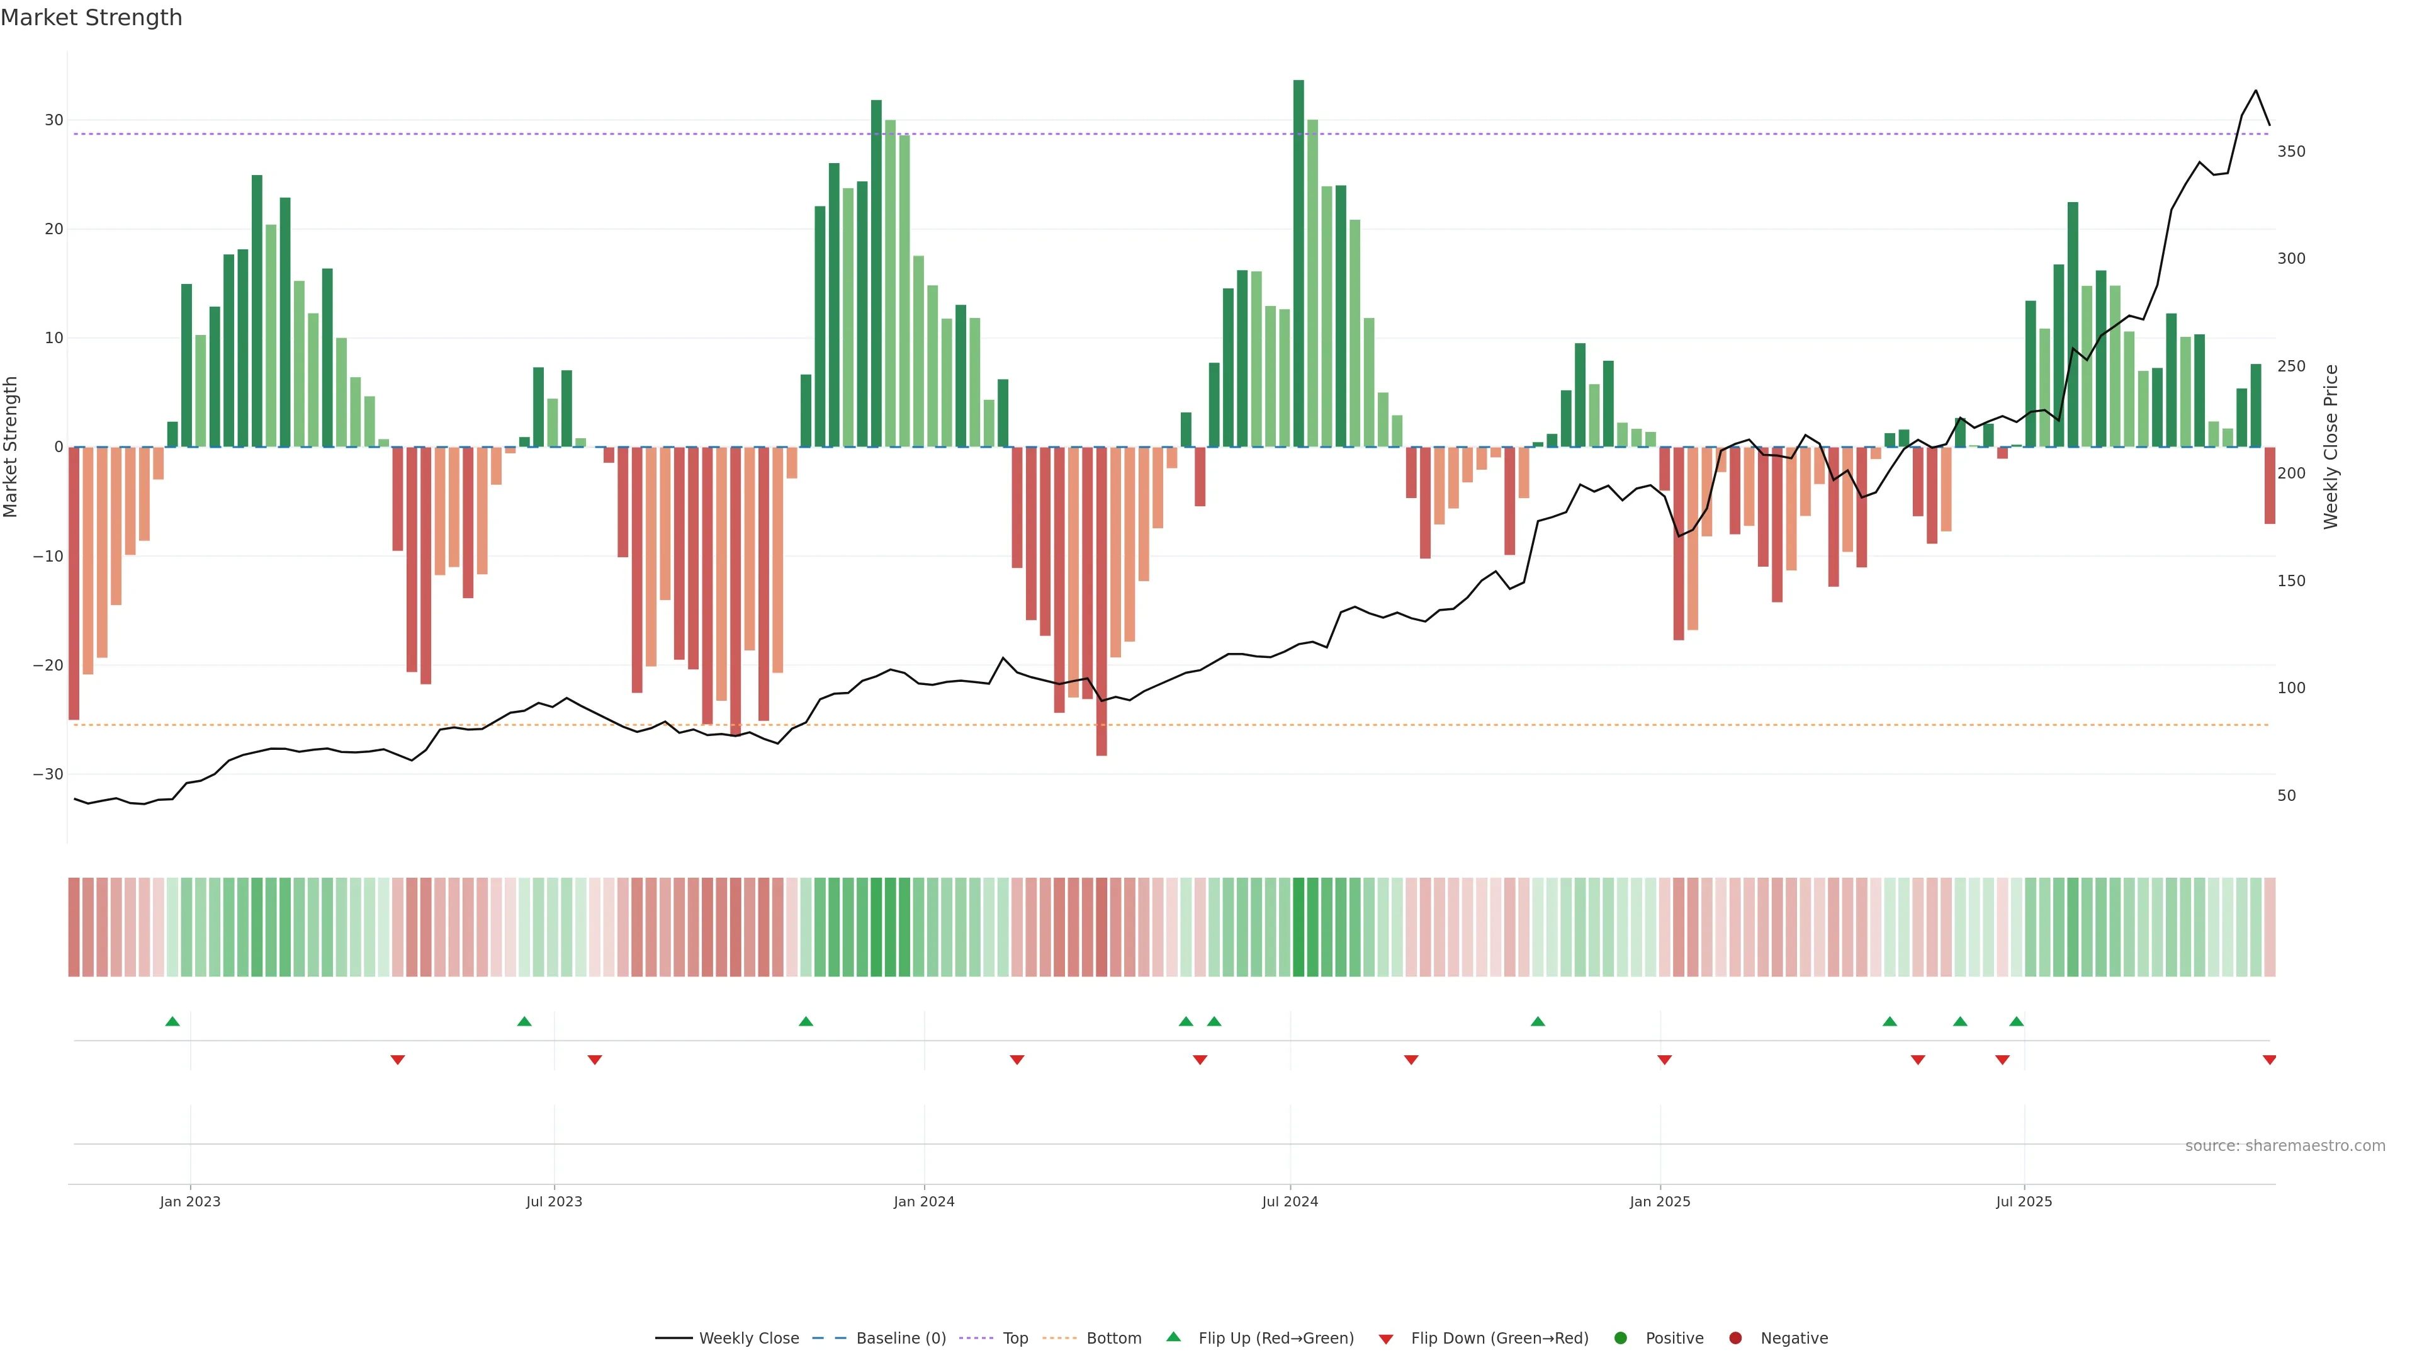
Task: Click the Positive green circle legend icon
Action: point(1620,1339)
